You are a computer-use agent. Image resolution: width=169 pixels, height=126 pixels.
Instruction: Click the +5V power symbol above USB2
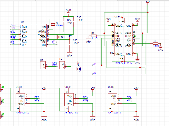click(92, 89)
